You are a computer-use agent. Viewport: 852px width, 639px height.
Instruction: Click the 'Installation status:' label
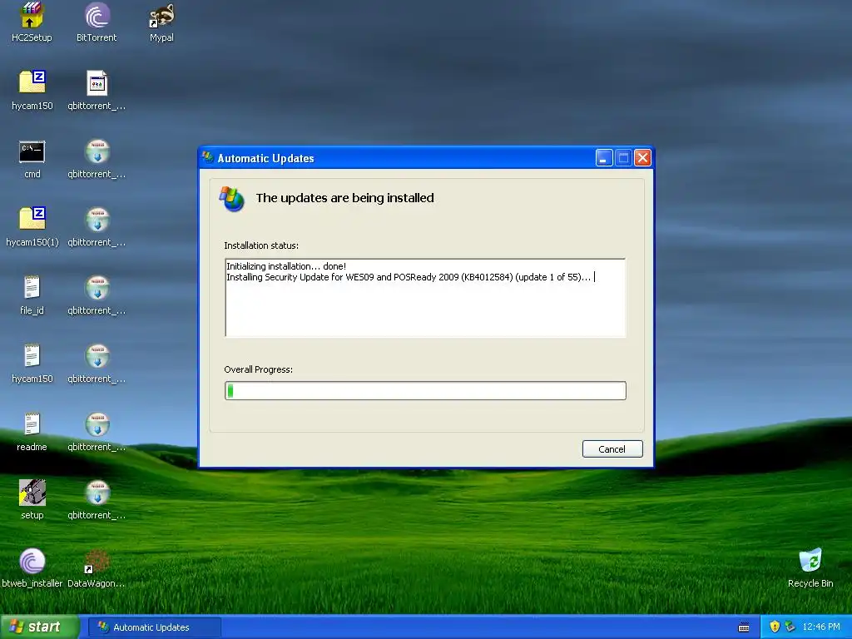261,245
